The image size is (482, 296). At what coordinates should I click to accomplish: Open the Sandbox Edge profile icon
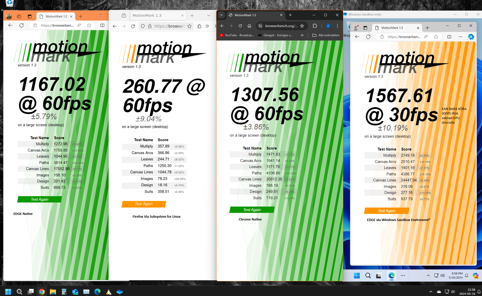356,28
